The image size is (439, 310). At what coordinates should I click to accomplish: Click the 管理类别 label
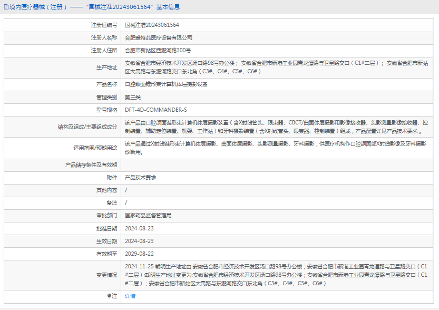coord(106,98)
